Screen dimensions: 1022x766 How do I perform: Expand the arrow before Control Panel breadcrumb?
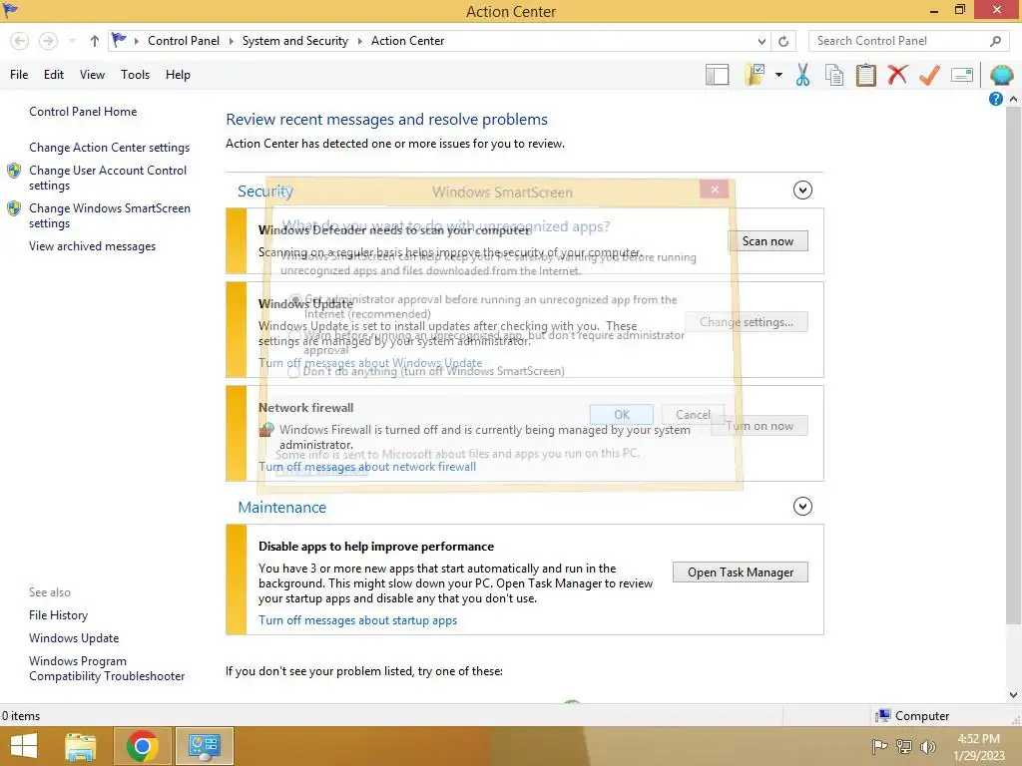(136, 41)
